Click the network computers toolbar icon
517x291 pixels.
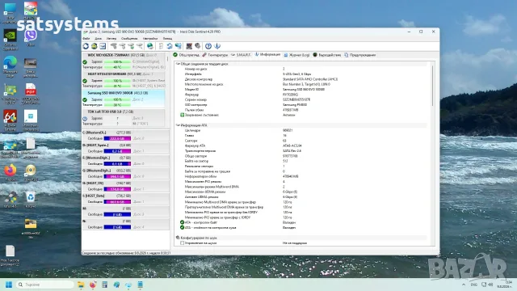(178, 46)
